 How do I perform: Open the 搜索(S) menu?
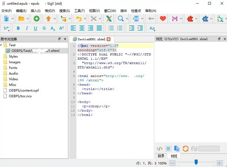65,11
